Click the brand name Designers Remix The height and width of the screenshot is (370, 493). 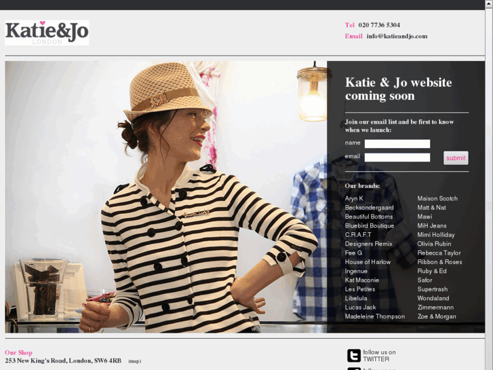(368, 244)
